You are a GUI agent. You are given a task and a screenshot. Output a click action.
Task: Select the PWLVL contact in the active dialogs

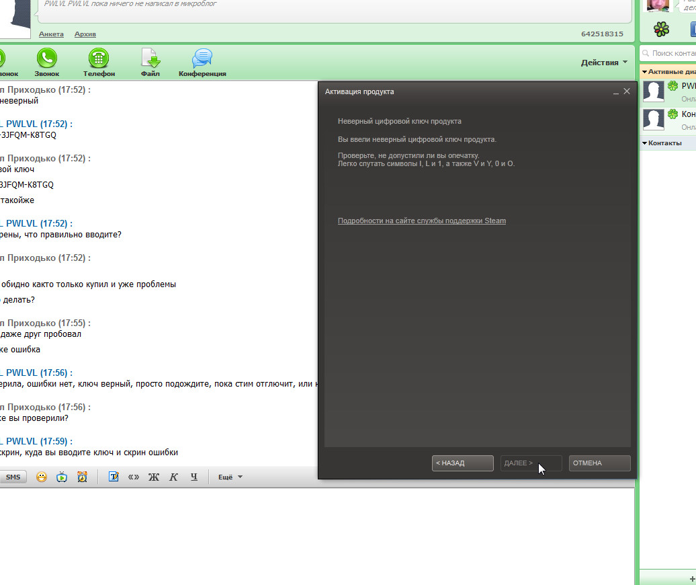point(668,92)
